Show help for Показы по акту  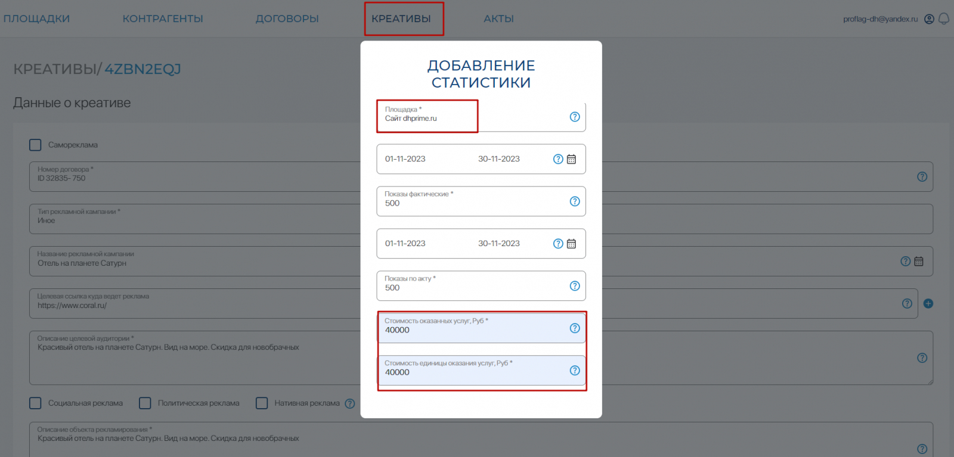(x=575, y=286)
